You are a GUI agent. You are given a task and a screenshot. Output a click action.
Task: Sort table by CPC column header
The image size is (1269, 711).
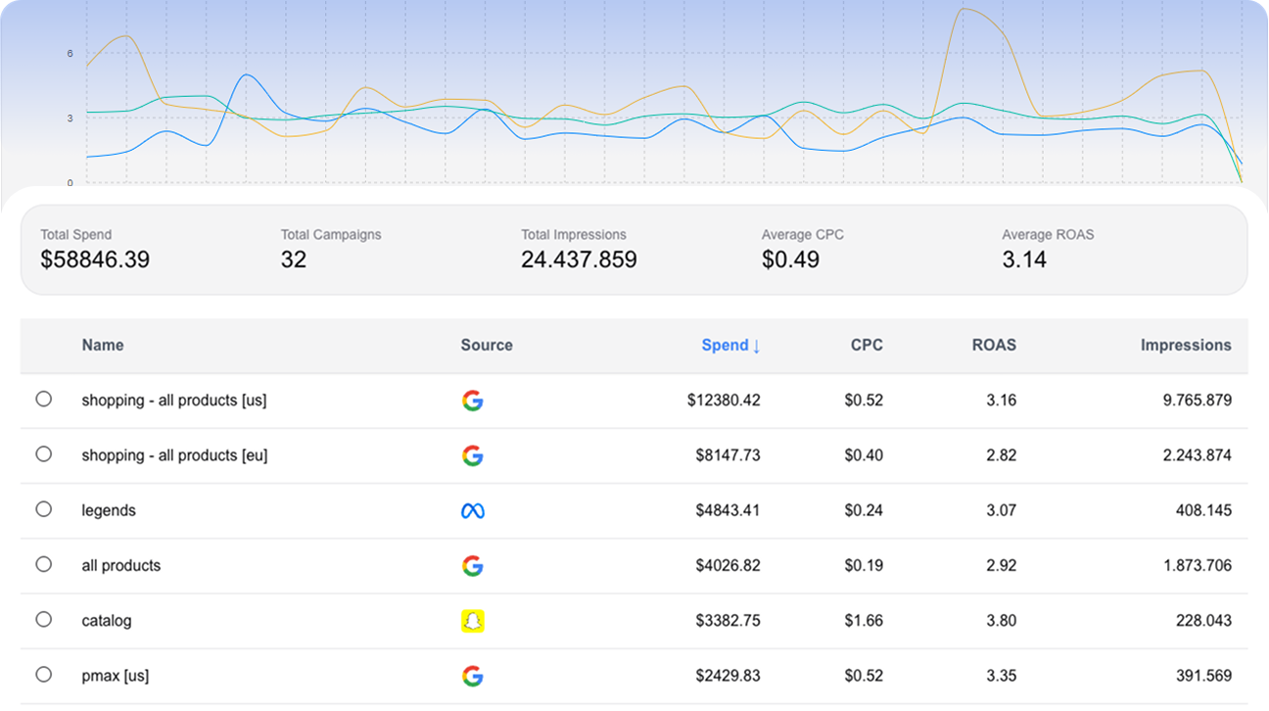point(867,345)
